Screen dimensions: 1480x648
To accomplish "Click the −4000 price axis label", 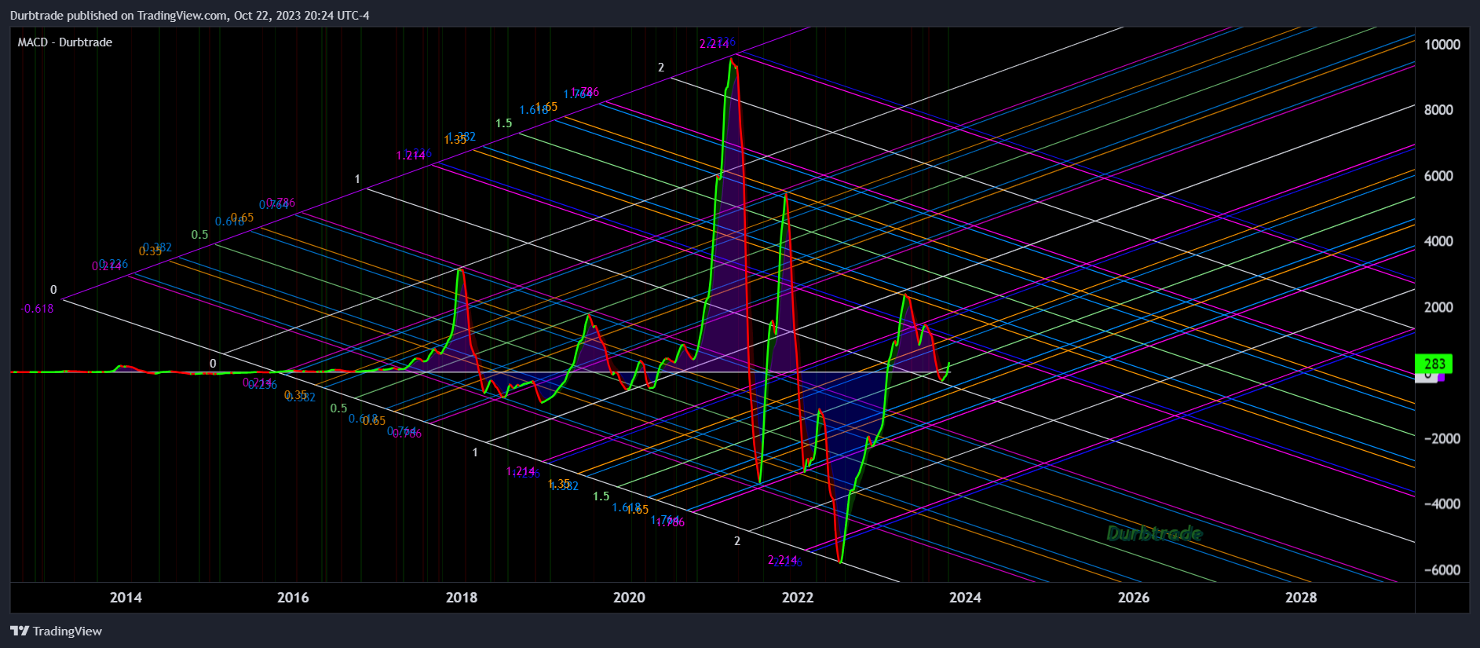I will click(x=1442, y=504).
